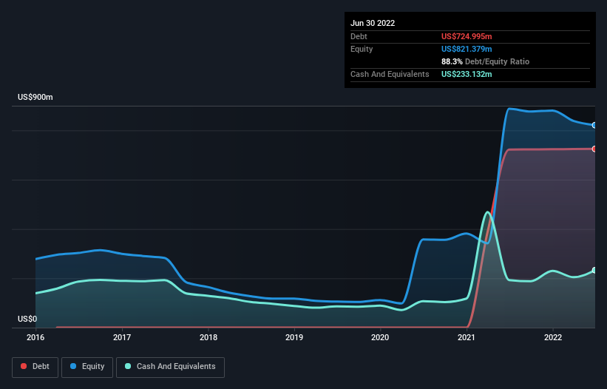Click the 2022 x-axis label
Image resolution: width=607 pixels, height=389 pixels.
[x=553, y=337]
